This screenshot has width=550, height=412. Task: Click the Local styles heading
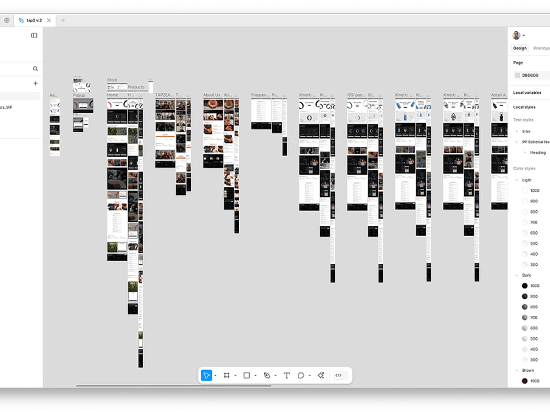[524, 107]
